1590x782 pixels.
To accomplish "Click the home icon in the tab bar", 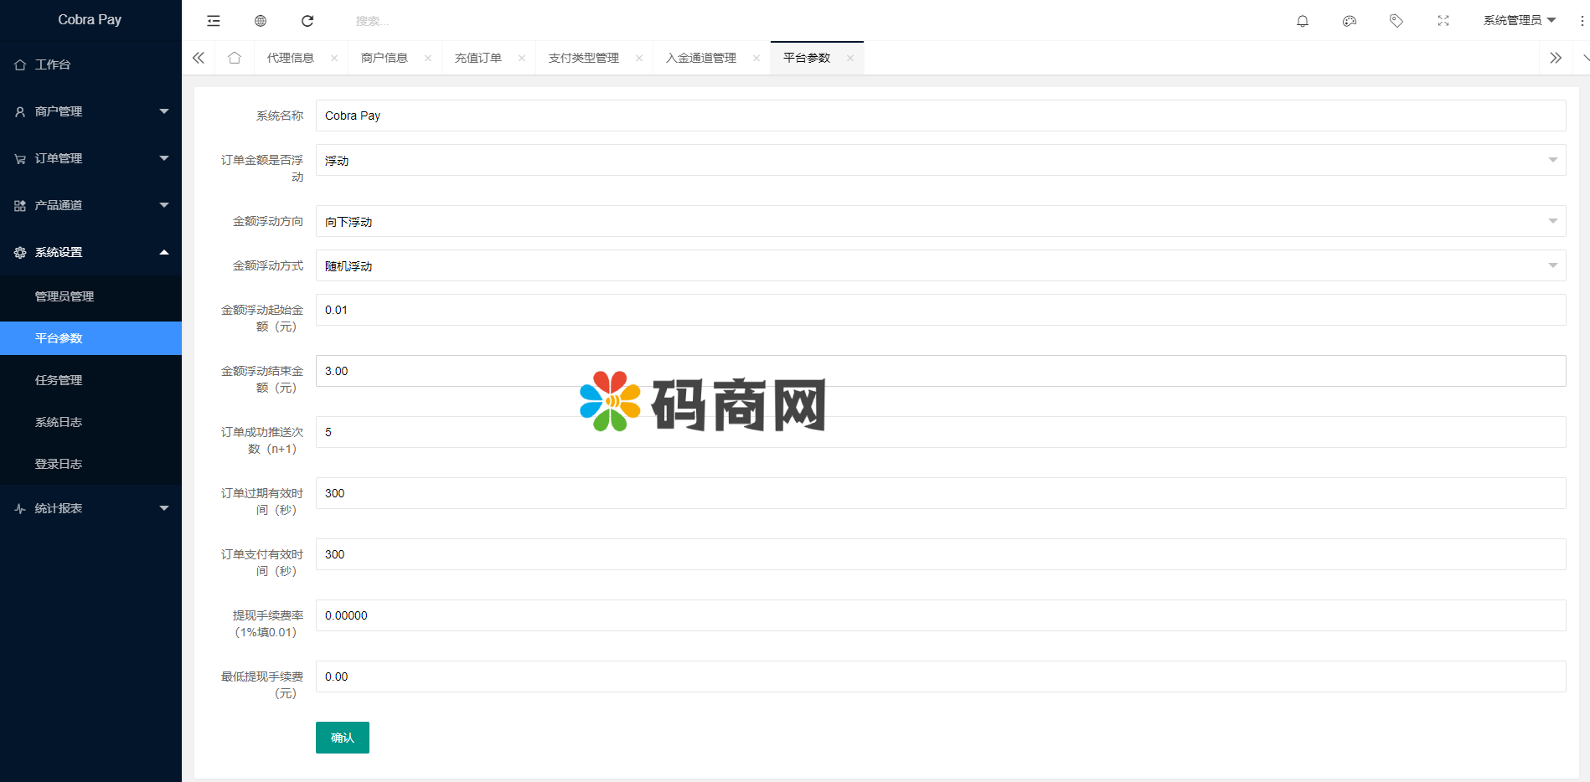I will 235,57.
